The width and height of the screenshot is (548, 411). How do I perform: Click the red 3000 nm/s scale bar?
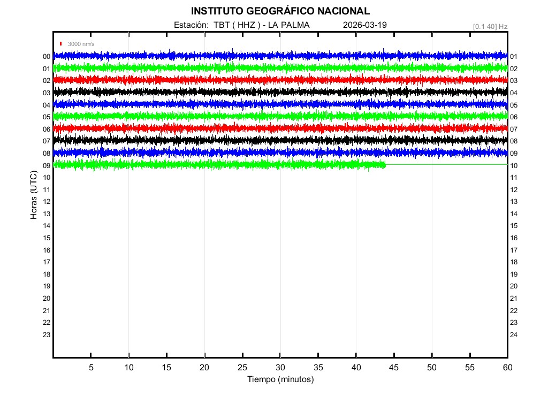point(61,44)
